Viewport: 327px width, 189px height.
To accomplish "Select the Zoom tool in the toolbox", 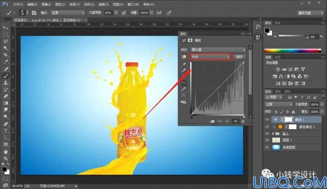I will (6, 158).
